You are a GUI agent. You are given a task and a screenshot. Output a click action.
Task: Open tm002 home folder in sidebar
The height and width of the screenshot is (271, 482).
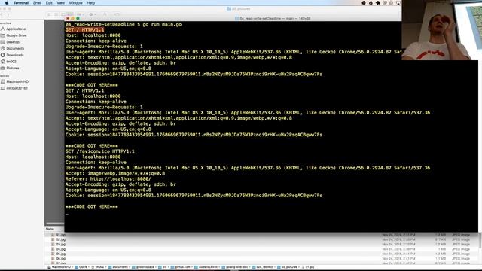click(11, 62)
